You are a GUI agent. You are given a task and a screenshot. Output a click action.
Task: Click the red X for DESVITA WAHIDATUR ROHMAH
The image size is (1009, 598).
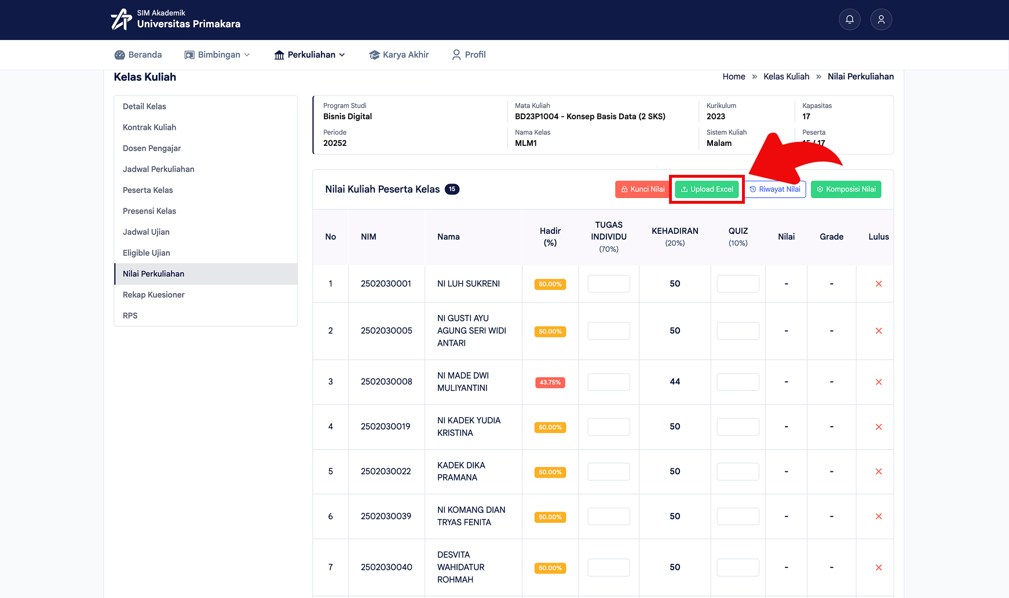tap(879, 567)
